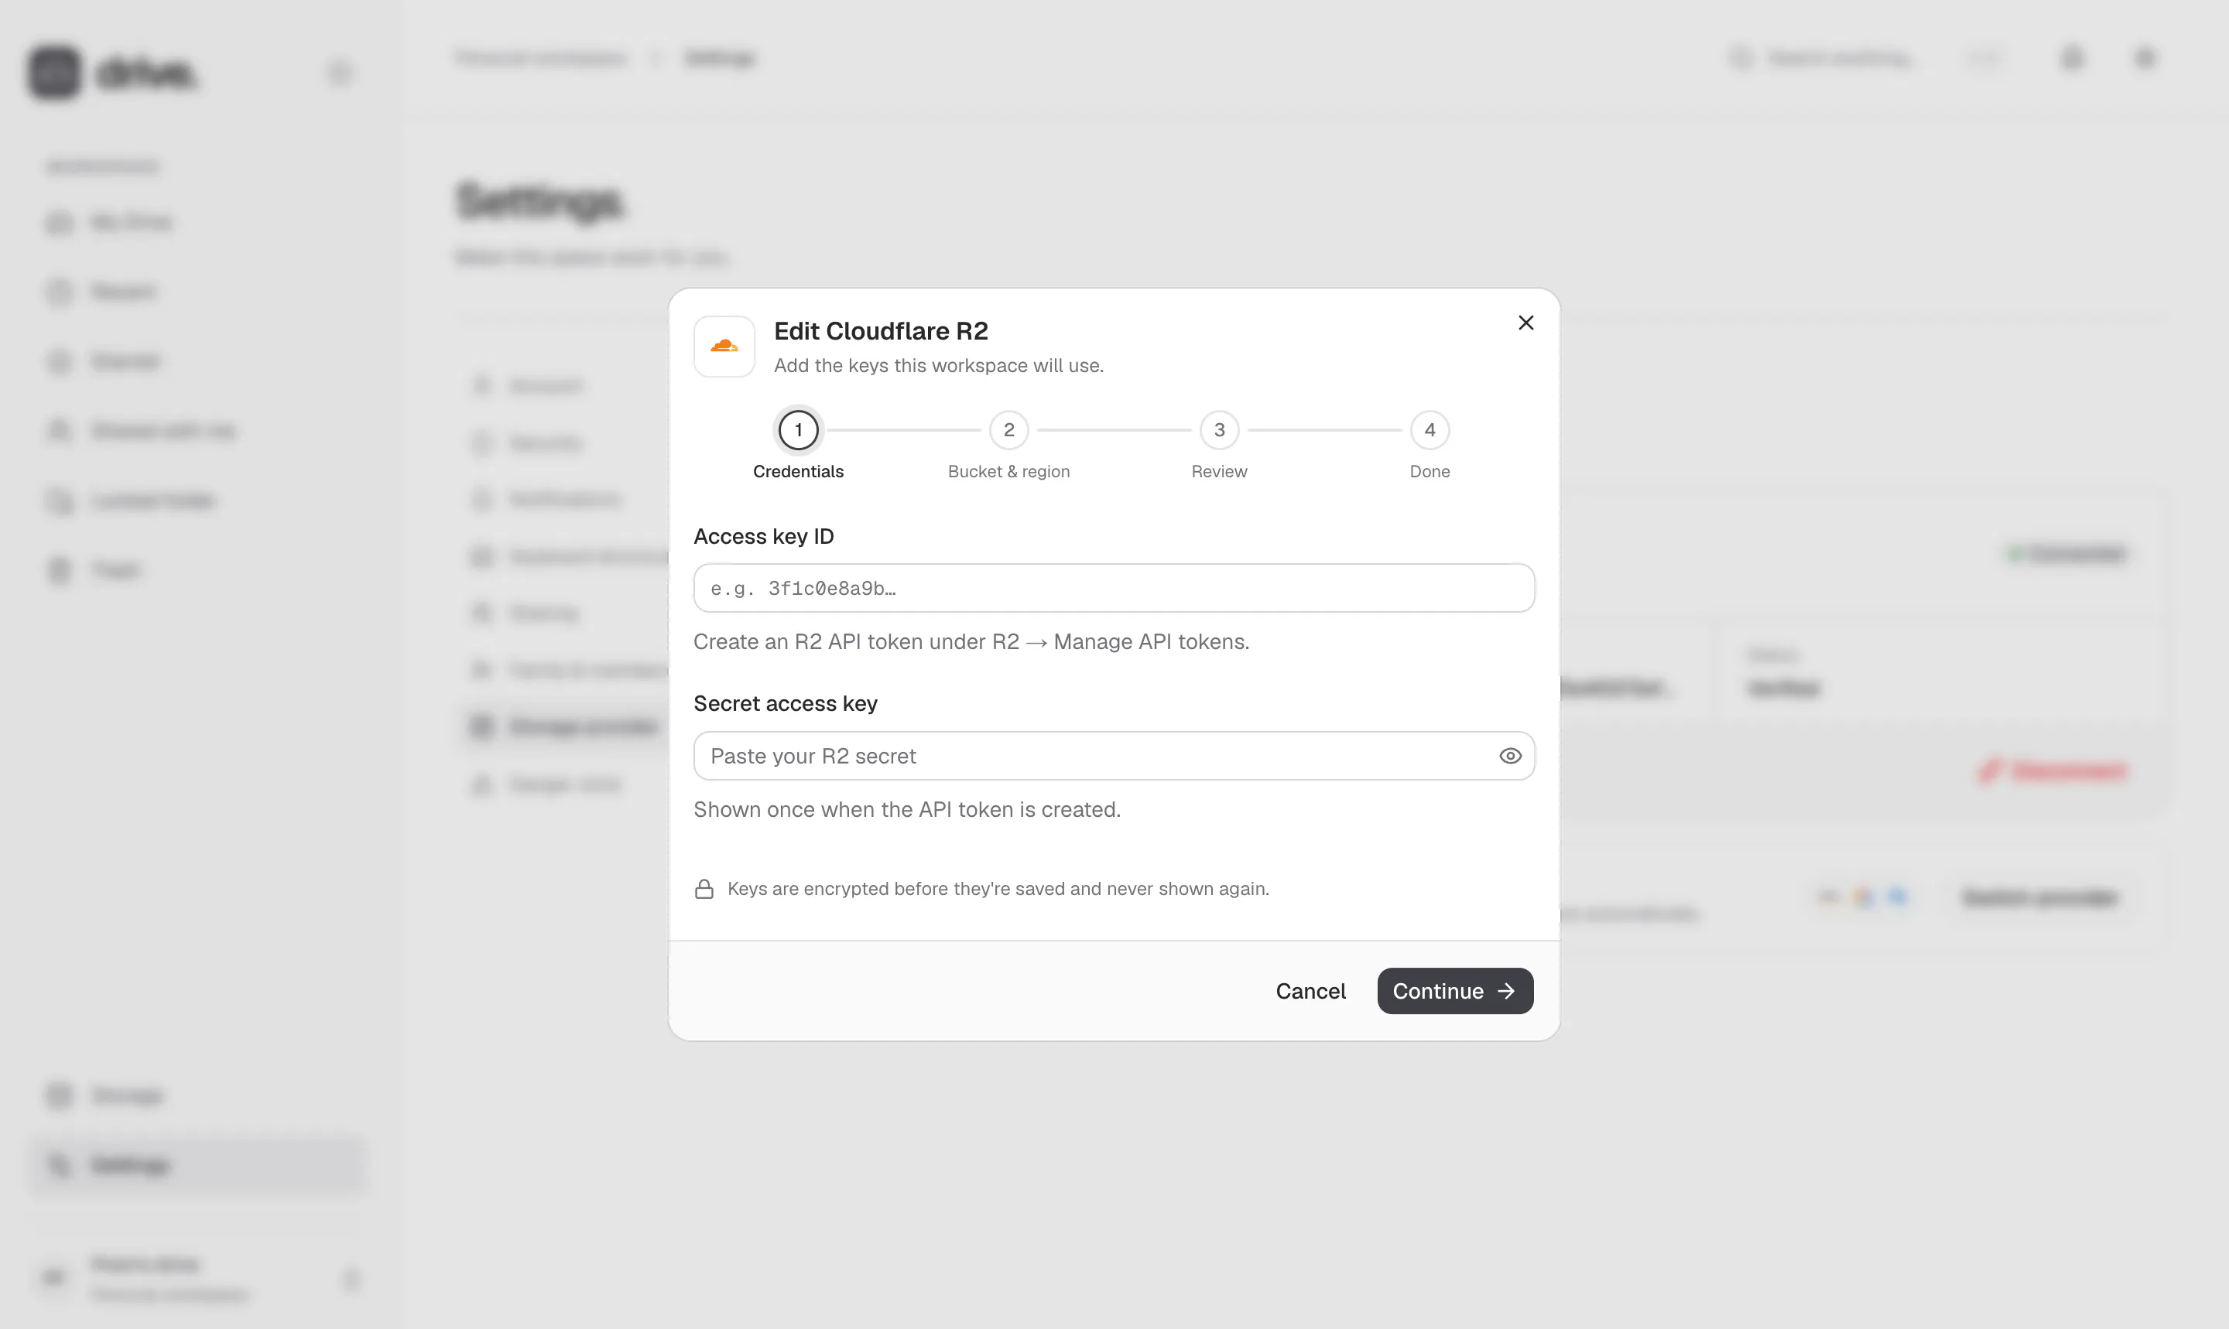Click the blurred Switch provider button
This screenshot has width=2229, height=1329.
pyautogui.click(x=2040, y=897)
